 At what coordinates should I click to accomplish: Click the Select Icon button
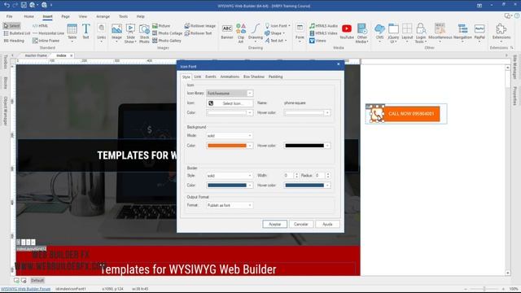click(x=230, y=103)
